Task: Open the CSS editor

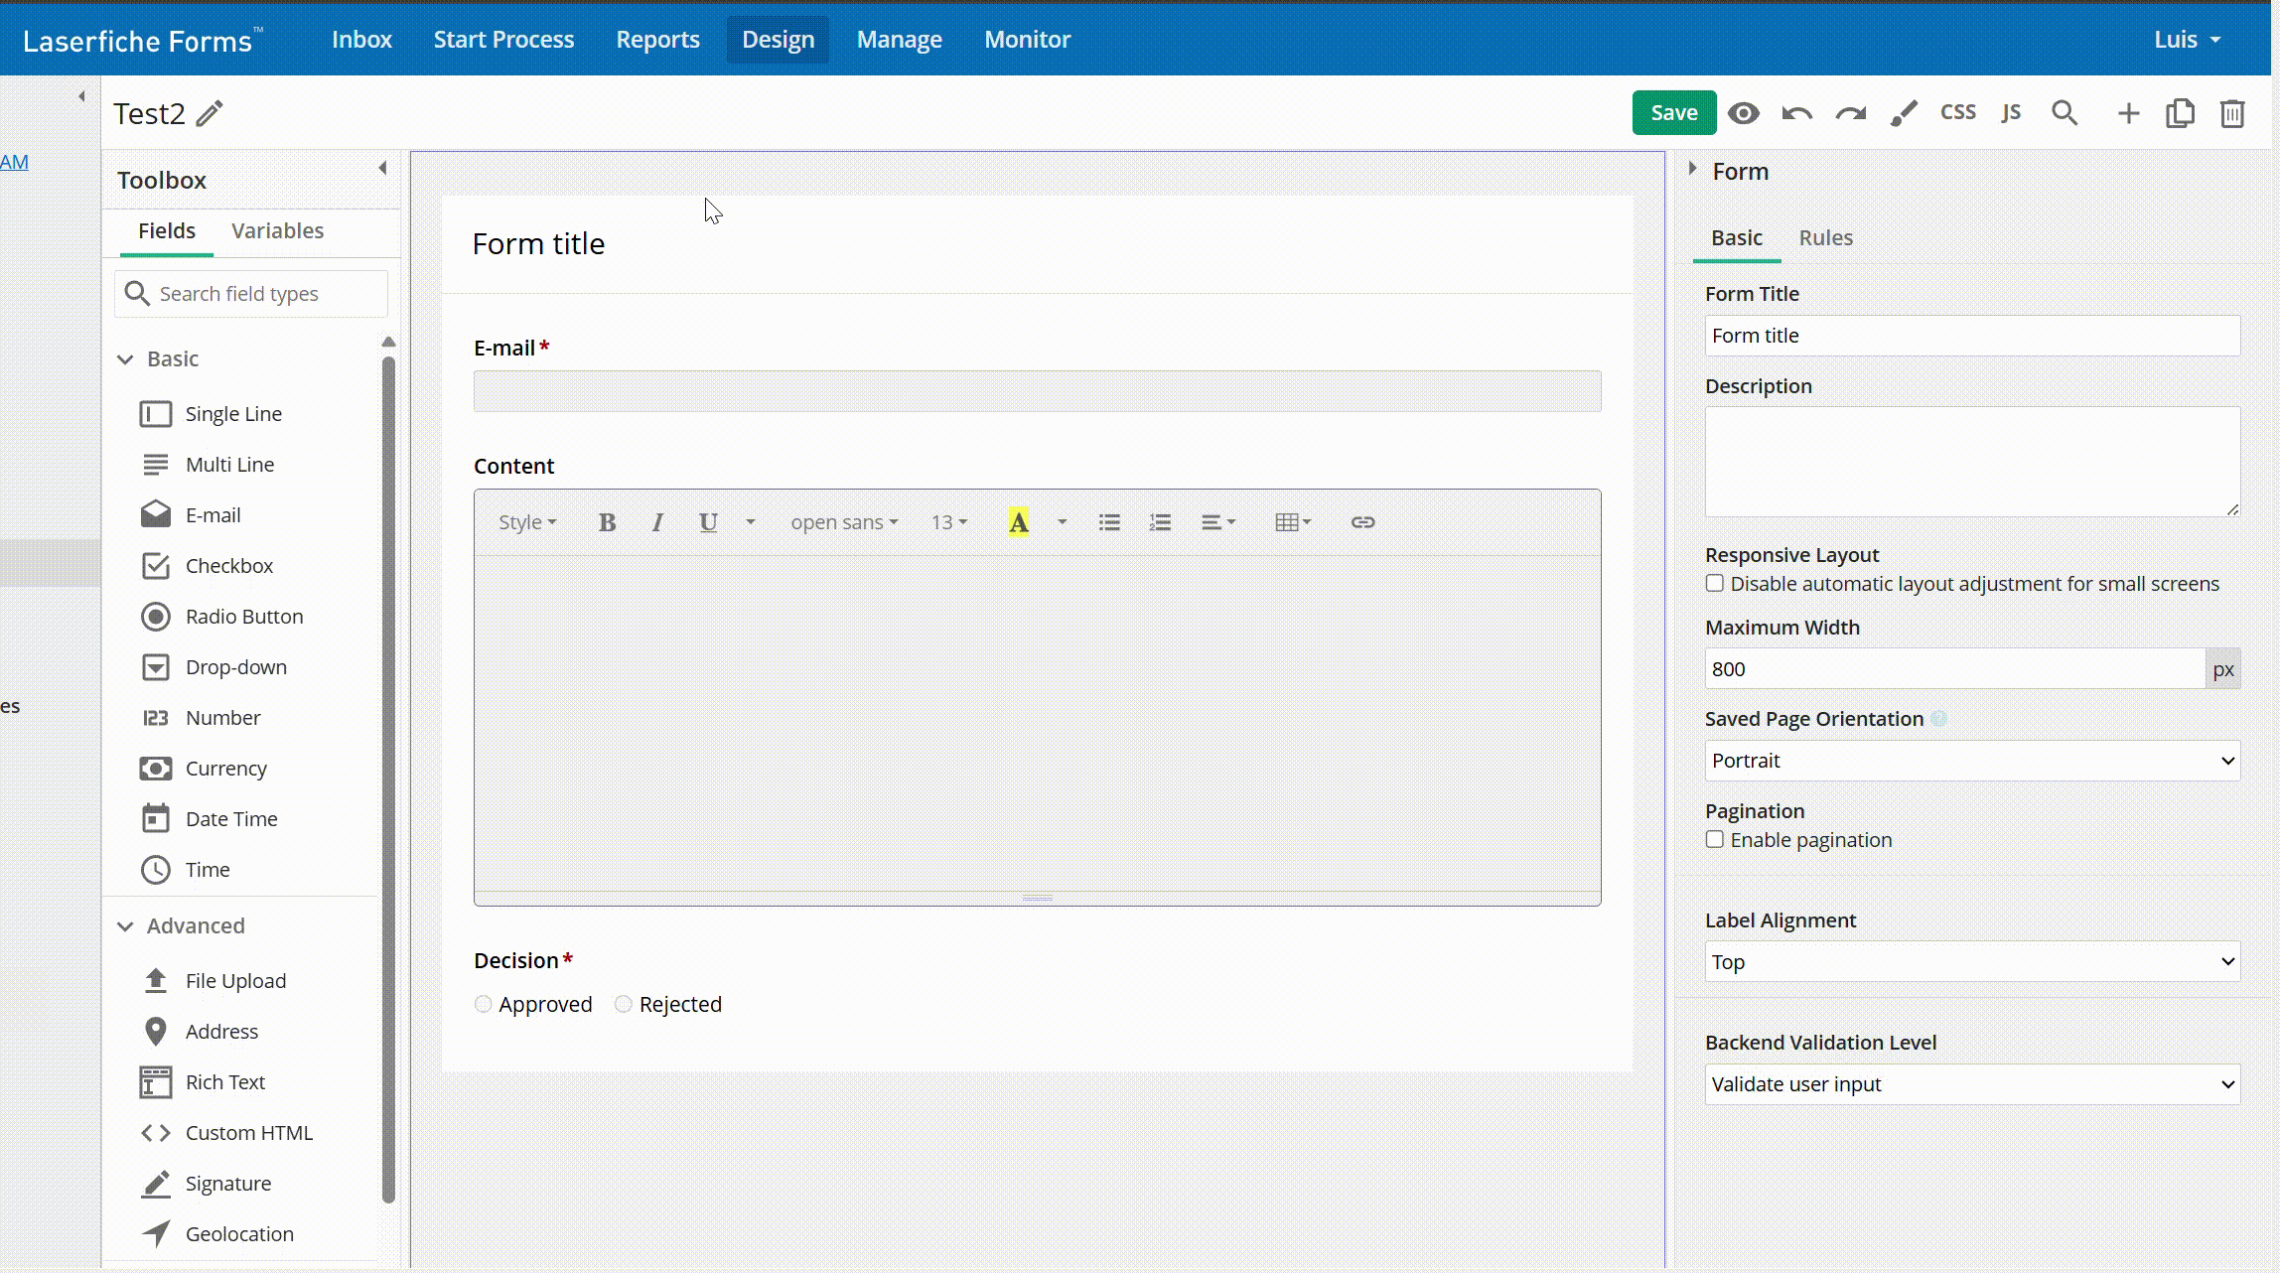Action: 1958,112
